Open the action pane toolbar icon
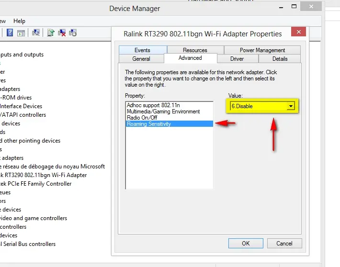Viewport: 340px width, 267px height. click(21, 33)
